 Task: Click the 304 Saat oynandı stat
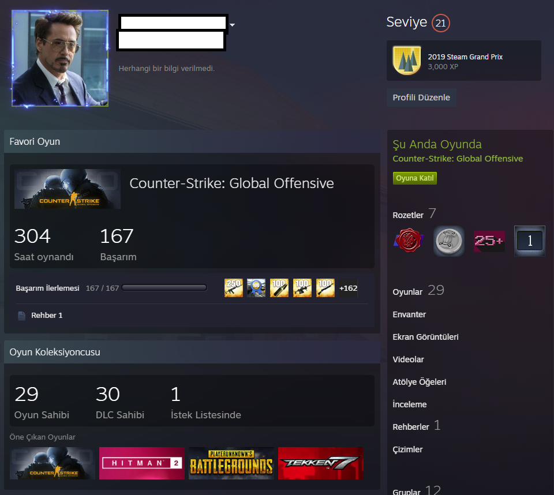[x=44, y=244]
